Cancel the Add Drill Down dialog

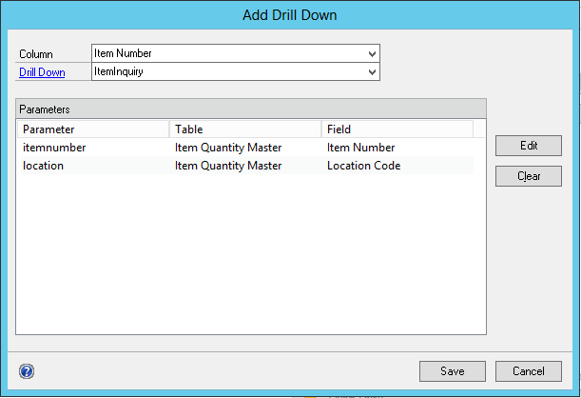pyautogui.click(x=529, y=371)
